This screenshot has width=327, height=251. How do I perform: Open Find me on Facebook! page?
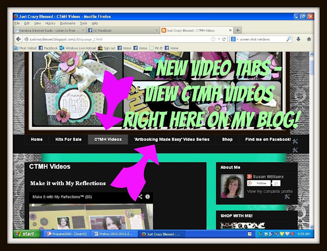pyautogui.click(x=268, y=140)
